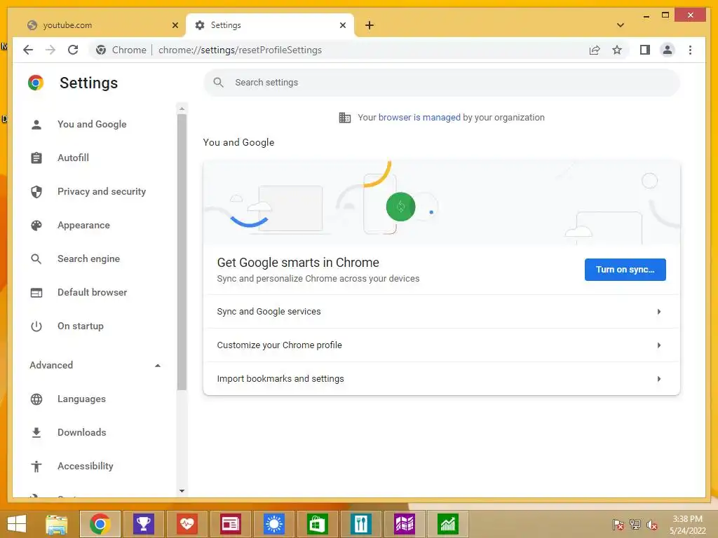Open the Food & Drink taskbar app
The height and width of the screenshot is (538, 718).
point(361,524)
